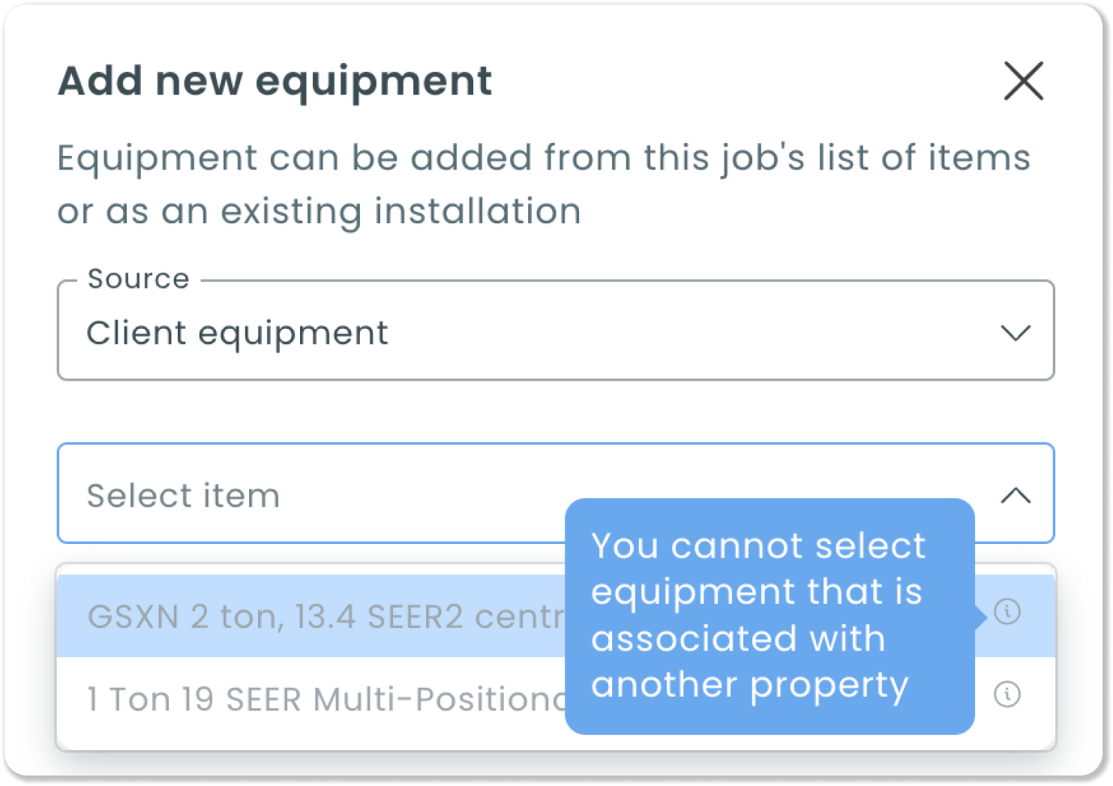Click blank gap between Source and Select item

pyautogui.click(x=556, y=411)
